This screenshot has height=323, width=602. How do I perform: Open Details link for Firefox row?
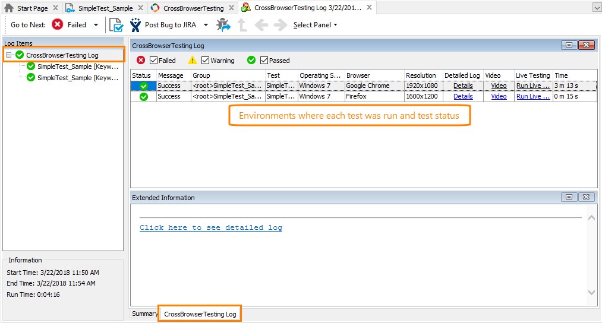[x=463, y=96]
